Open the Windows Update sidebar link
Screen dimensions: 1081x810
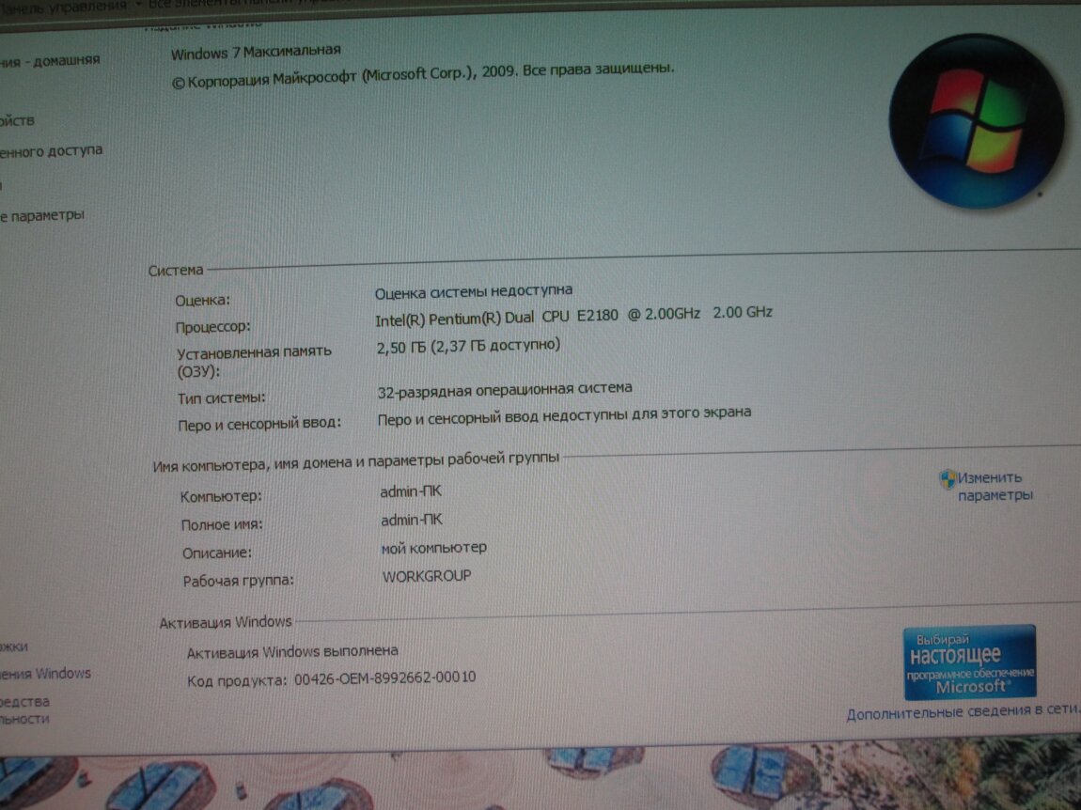point(46,674)
